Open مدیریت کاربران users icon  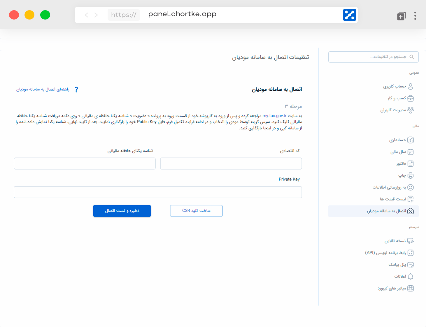[411, 110]
